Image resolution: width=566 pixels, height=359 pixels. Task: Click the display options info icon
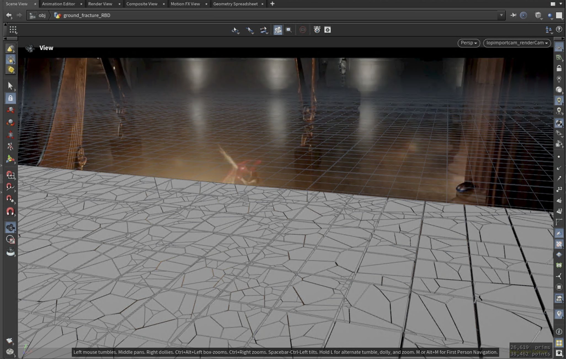559,332
